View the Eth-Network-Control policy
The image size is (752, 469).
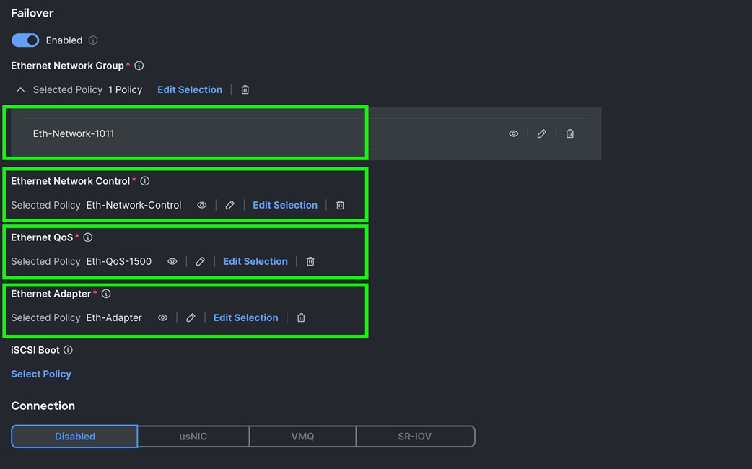(x=202, y=205)
